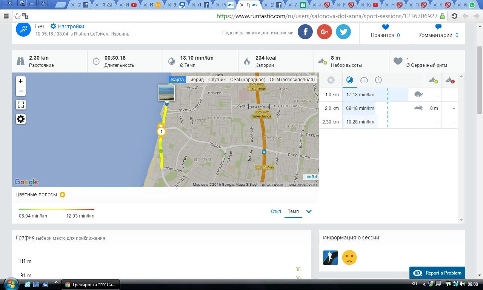The height and width of the screenshot is (290, 483).
Task: Share the run on Facebook
Action: pos(305,32)
